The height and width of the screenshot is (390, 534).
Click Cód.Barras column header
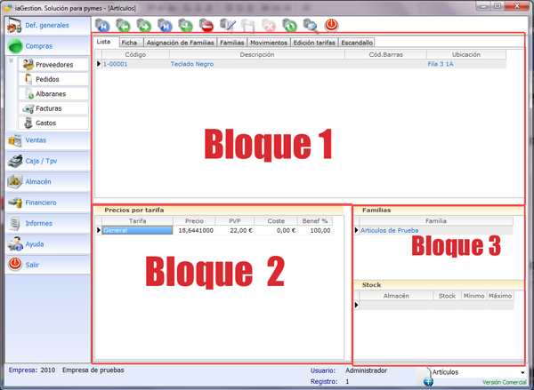[x=385, y=54]
